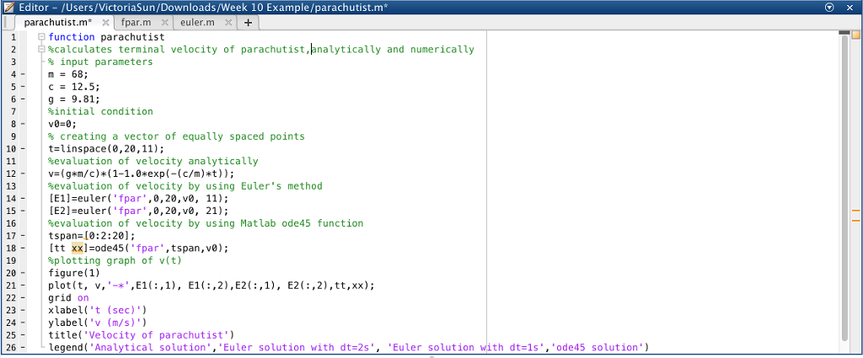Set breakpoint on line 5 dash
The width and height of the screenshot is (863, 358).
pos(23,86)
